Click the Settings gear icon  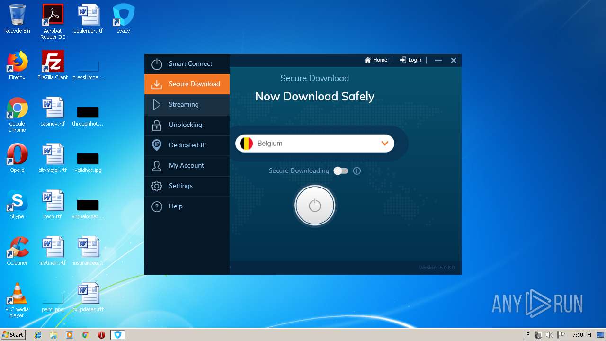pyautogui.click(x=157, y=186)
